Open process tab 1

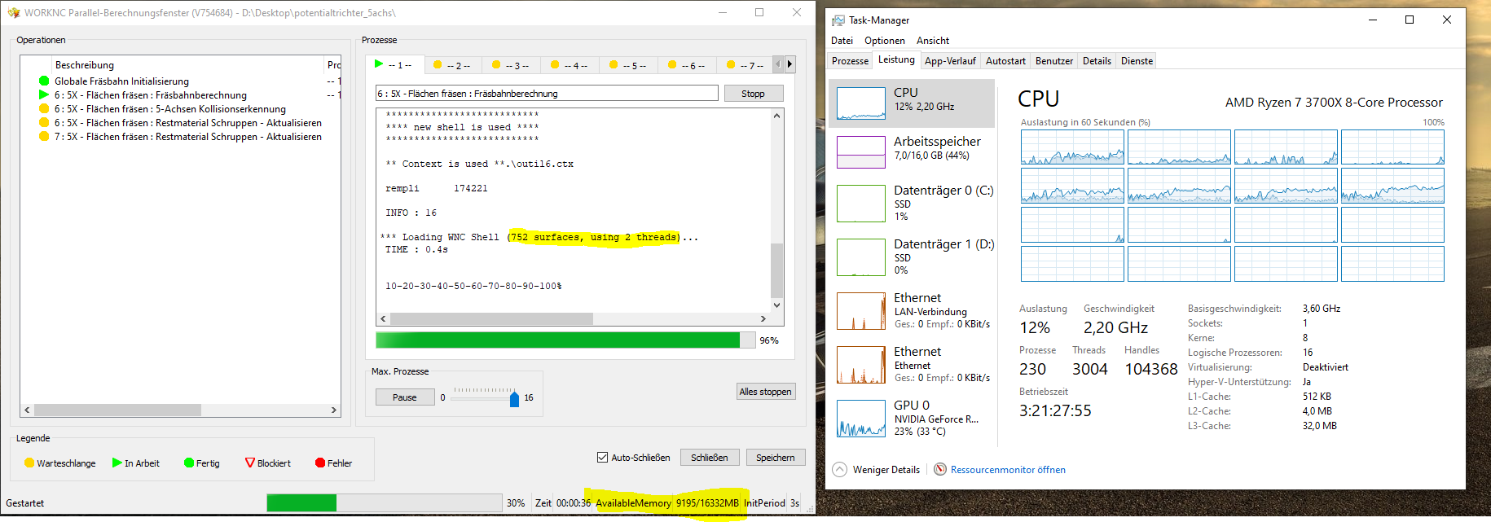point(394,64)
